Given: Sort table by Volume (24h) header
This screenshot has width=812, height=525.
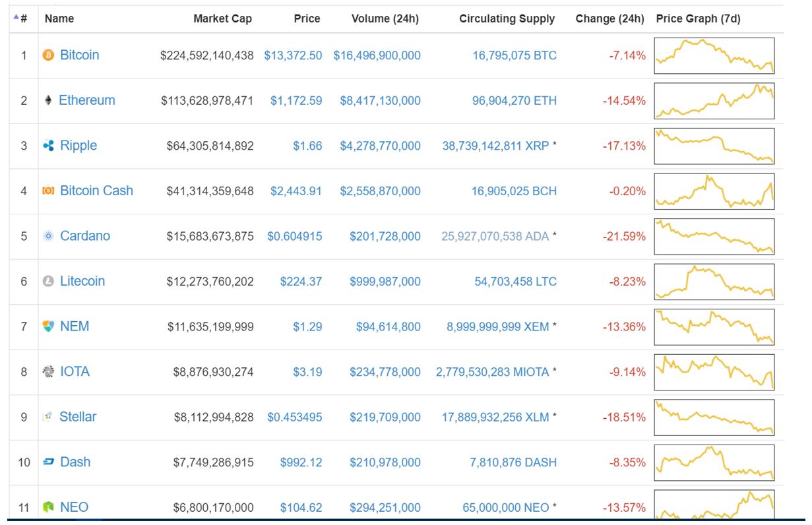Looking at the screenshot, I should pyautogui.click(x=385, y=19).
